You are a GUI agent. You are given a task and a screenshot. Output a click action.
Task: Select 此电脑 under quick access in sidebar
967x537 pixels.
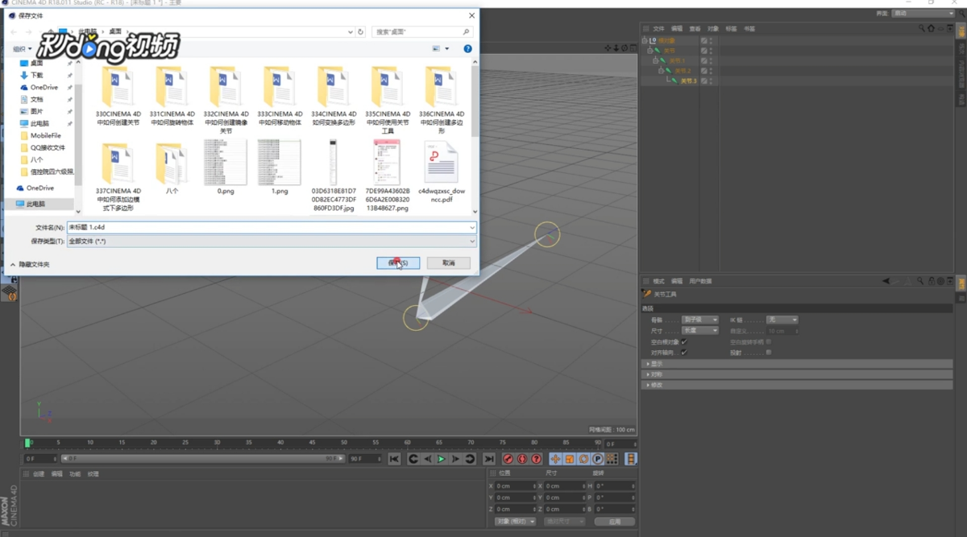(39, 123)
